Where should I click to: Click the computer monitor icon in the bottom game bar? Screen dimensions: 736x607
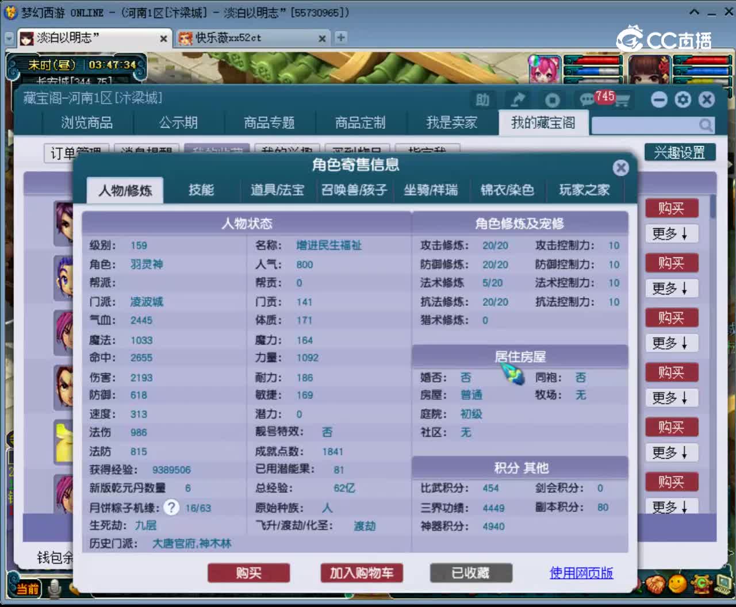point(722,585)
